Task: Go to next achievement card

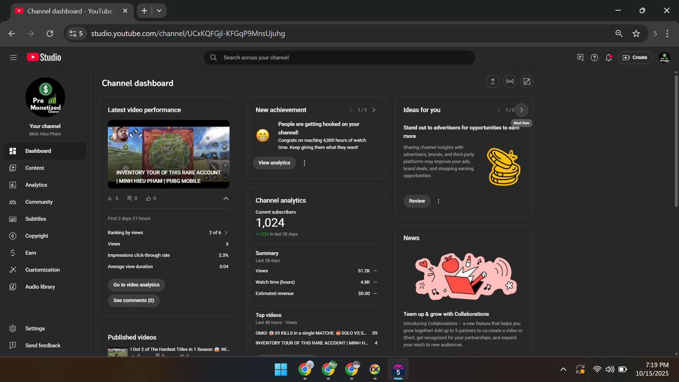Action: pos(374,110)
